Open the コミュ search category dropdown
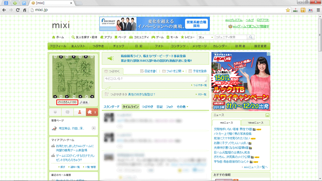 [206, 37]
